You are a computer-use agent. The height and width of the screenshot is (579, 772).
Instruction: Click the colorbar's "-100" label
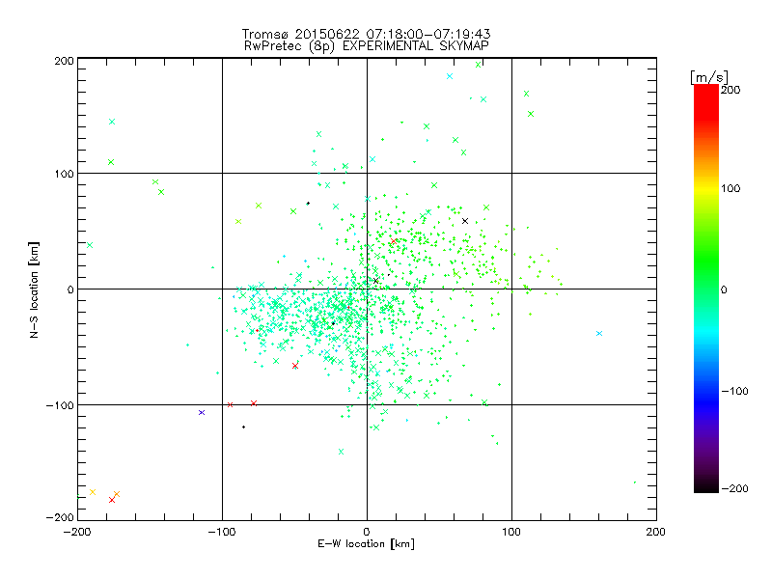(734, 391)
